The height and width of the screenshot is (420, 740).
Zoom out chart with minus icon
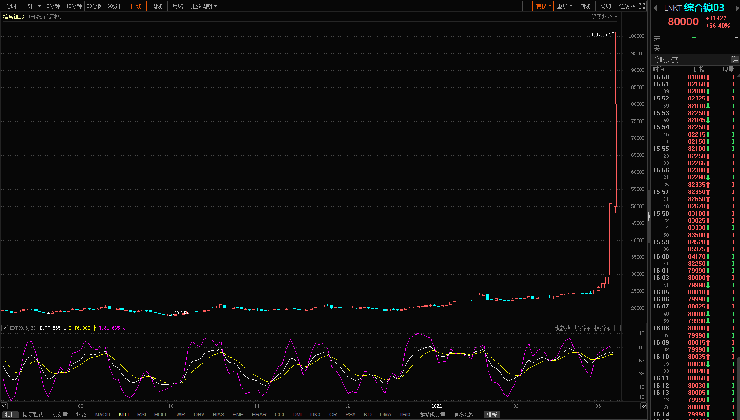(527, 6)
